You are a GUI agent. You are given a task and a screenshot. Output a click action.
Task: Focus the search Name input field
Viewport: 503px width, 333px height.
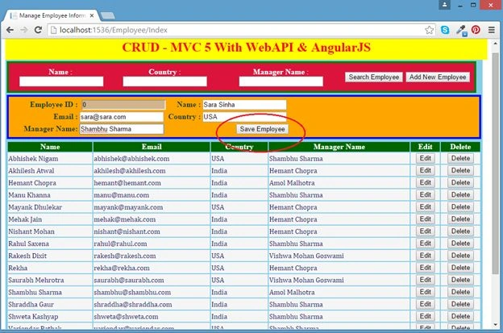pos(61,81)
